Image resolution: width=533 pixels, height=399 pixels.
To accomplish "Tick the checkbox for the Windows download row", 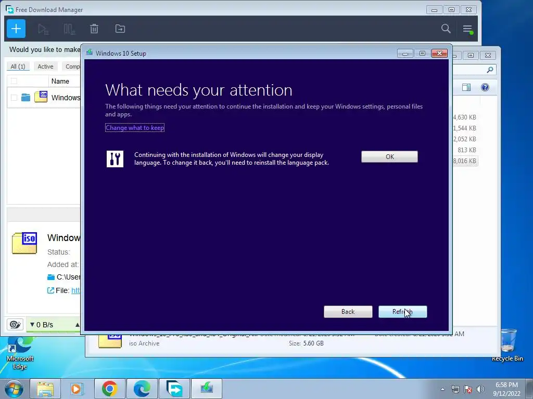I will click(14, 98).
